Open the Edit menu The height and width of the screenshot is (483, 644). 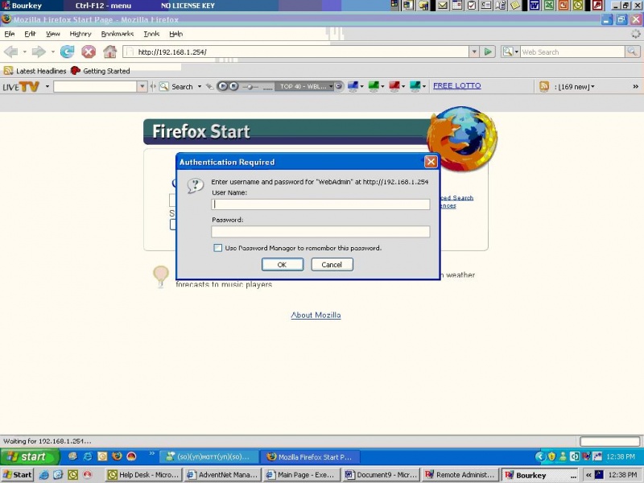pyautogui.click(x=30, y=34)
